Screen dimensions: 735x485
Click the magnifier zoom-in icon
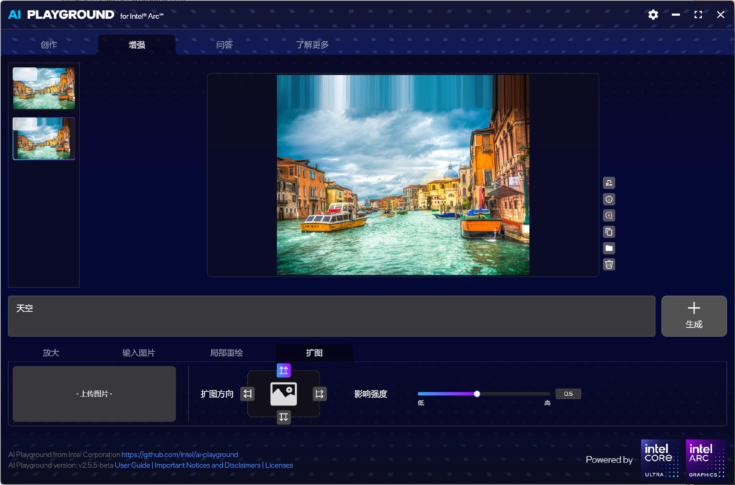pos(609,215)
